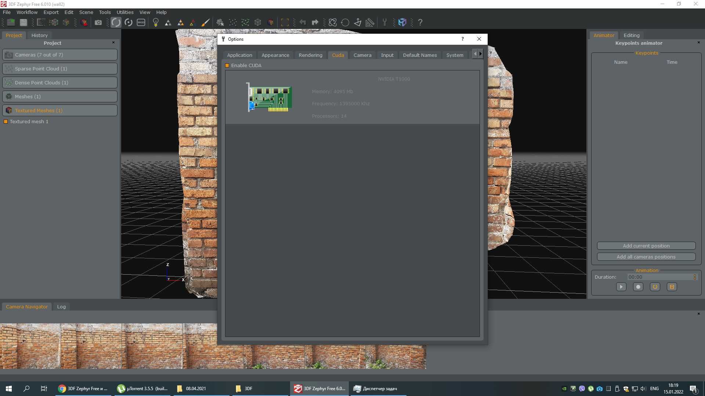Click the Sparse Point Cloud item
This screenshot has width=705, height=396.
tap(59, 68)
